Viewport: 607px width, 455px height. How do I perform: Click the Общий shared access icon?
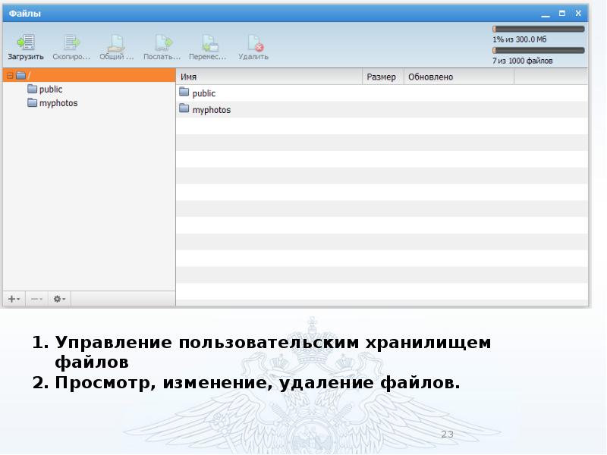click(x=116, y=42)
